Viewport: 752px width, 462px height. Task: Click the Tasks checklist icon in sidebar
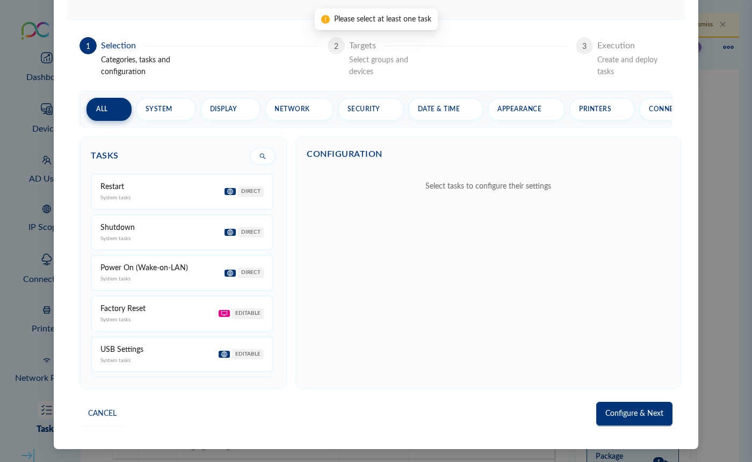pyautogui.click(x=47, y=410)
